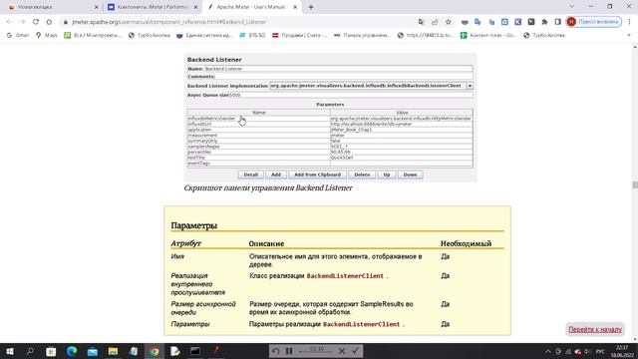Finish the recording with the checkmark icon
The width and height of the screenshot is (638, 359).
click(355, 351)
